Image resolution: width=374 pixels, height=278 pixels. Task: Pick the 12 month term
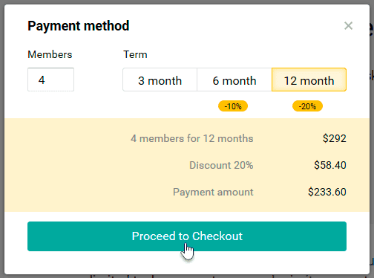(x=309, y=80)
